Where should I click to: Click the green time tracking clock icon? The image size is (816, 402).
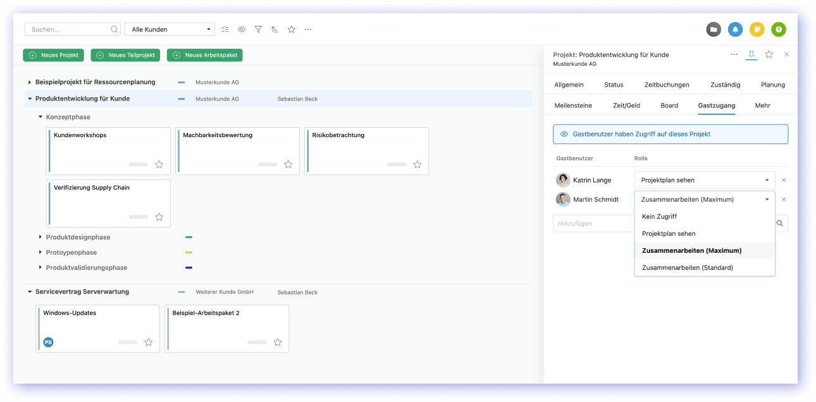(778, 29)
